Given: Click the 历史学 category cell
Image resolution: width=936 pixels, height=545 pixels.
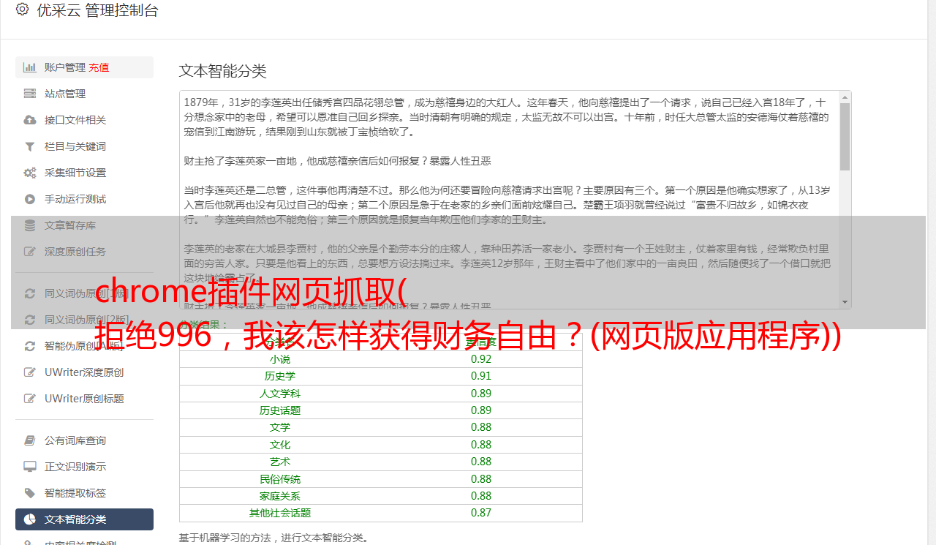Looking at the screenshot, I should (x=279, y=376).
